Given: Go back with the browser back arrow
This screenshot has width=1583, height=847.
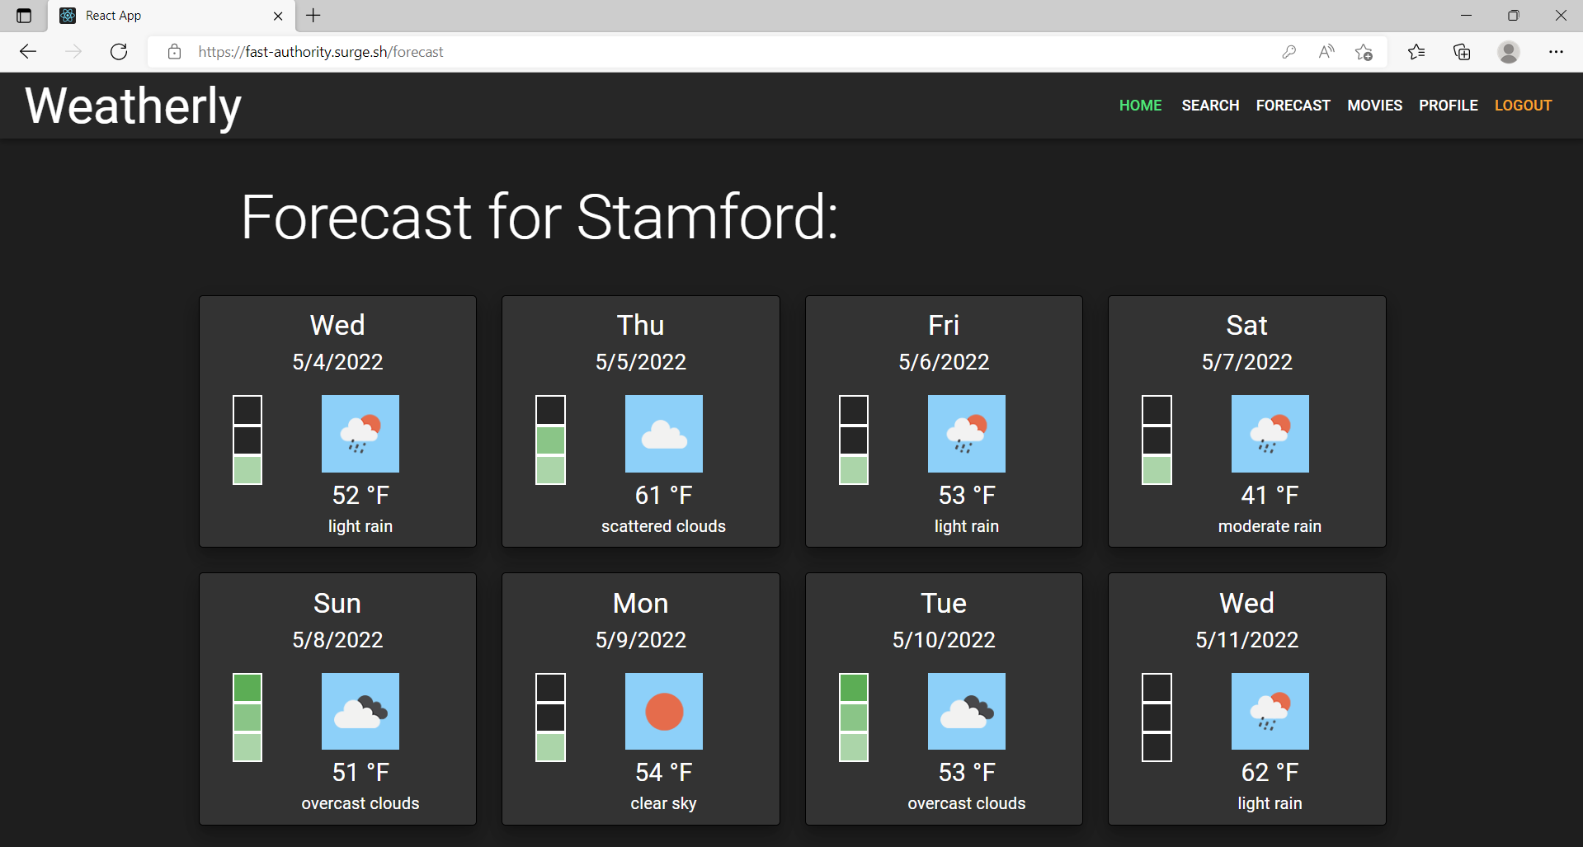Looking at the screenshot, I should click(x=28, y=52).
